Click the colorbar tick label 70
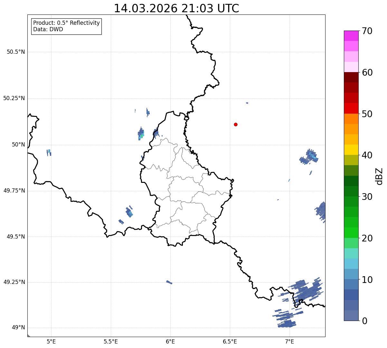The height and width of the screenshot is (348, 387). [367, 31]
